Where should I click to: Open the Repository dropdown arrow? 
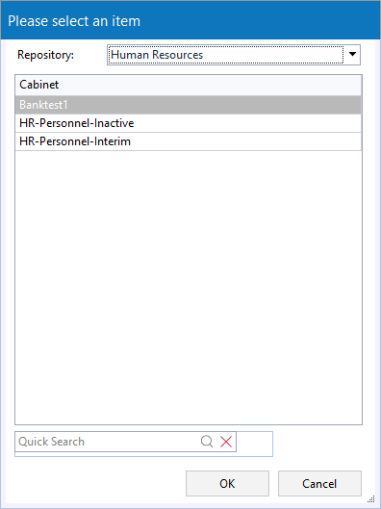click(x=352, y=55)
